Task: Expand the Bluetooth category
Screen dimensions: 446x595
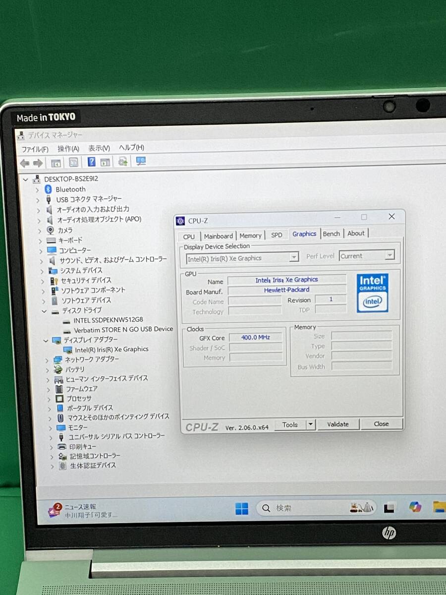Action: (x=37, y=189)
